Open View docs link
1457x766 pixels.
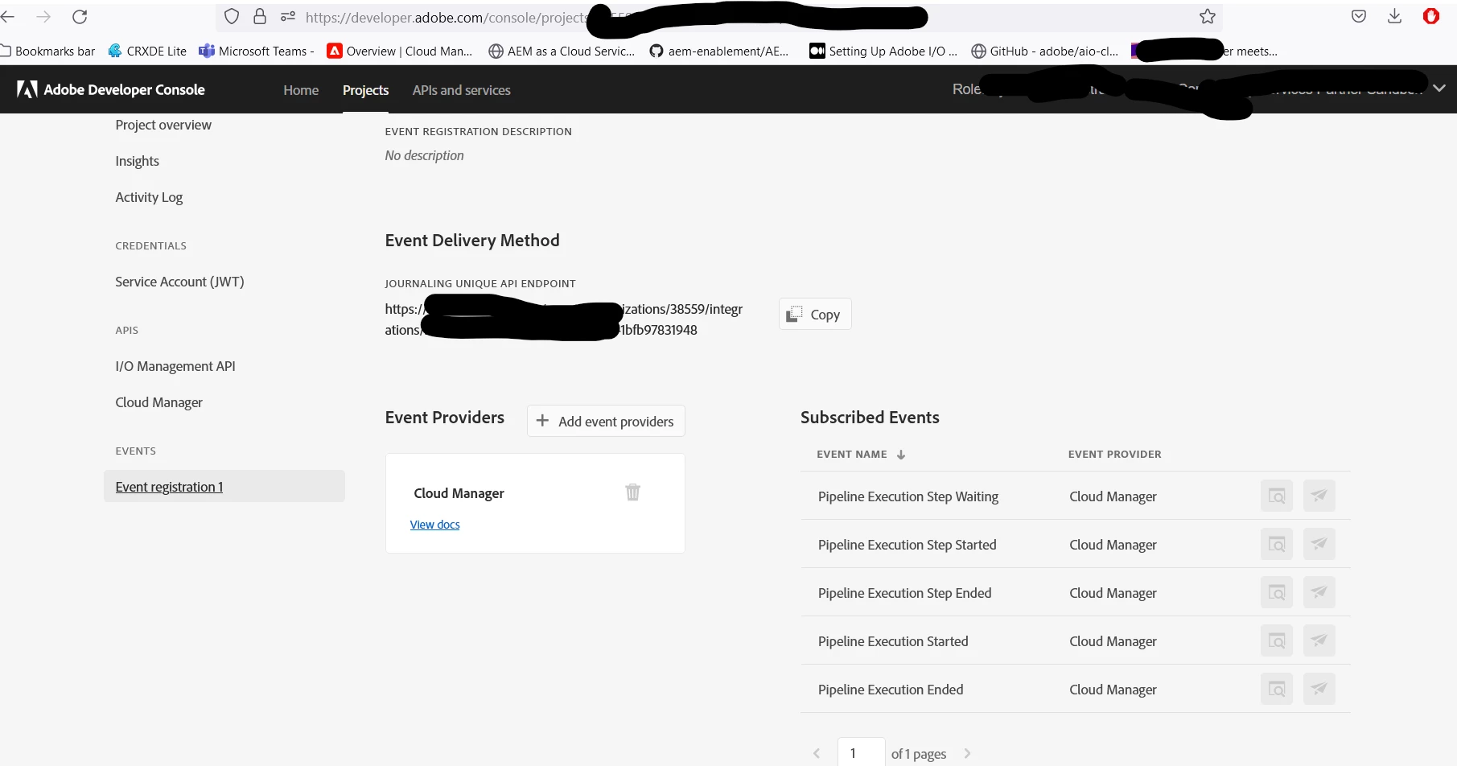[435, 525]
